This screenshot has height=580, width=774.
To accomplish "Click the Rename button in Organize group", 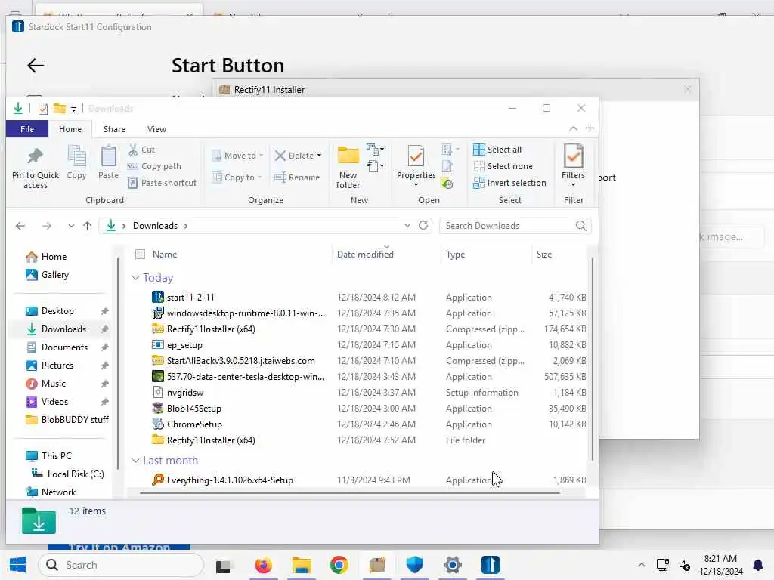I will 297,177.
